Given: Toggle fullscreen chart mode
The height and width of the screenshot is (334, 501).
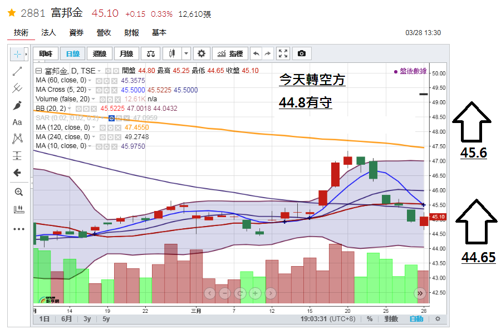Looking at the screenshot, I should pyautogui.click(x=283, y=53).
